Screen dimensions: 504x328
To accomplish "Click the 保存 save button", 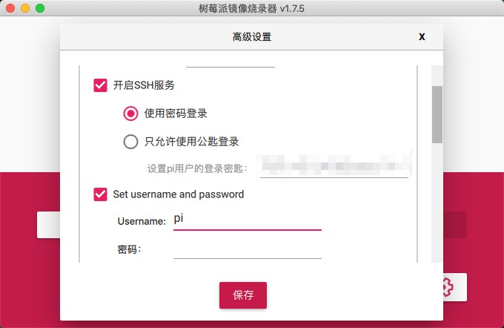I will click(x=243, y=295).
